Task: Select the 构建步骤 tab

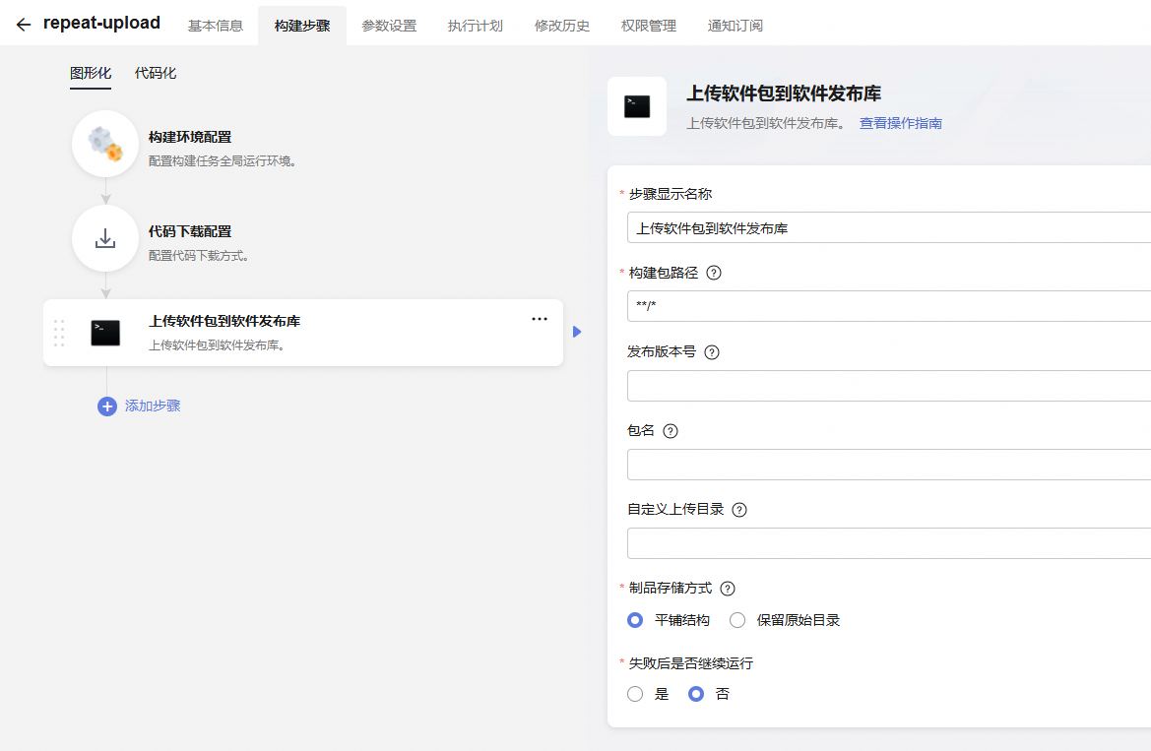Action: (301, 26)
